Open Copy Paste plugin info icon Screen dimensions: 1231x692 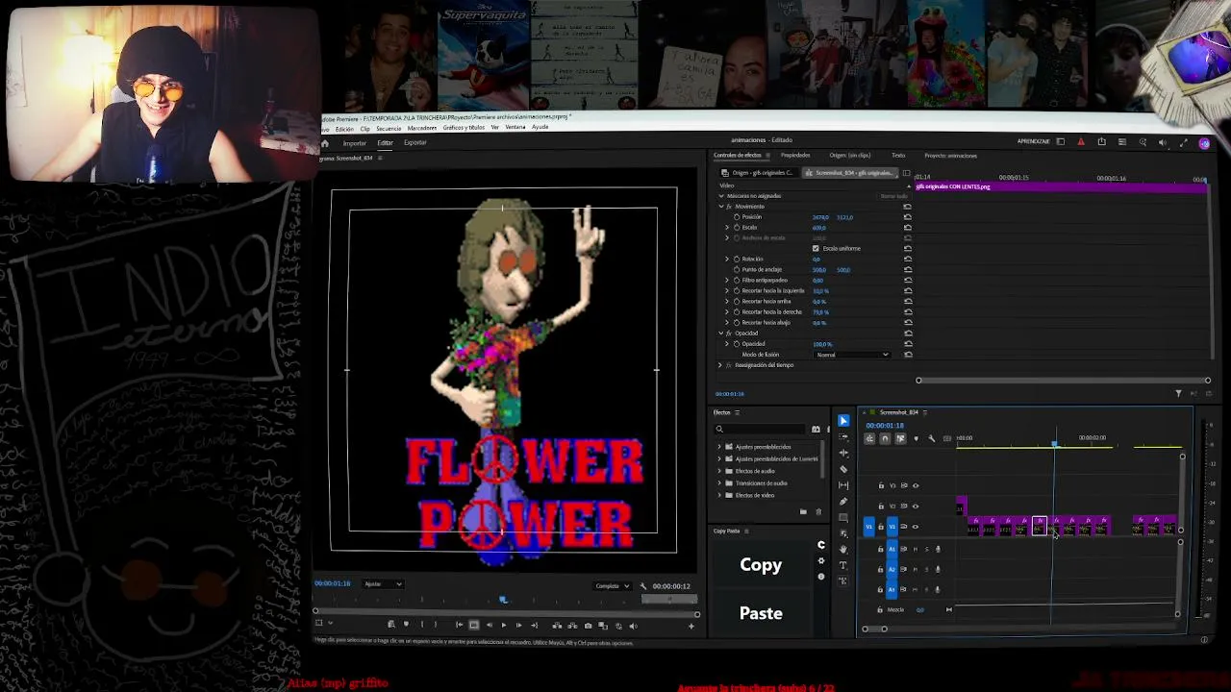click(x=821, y=577)
